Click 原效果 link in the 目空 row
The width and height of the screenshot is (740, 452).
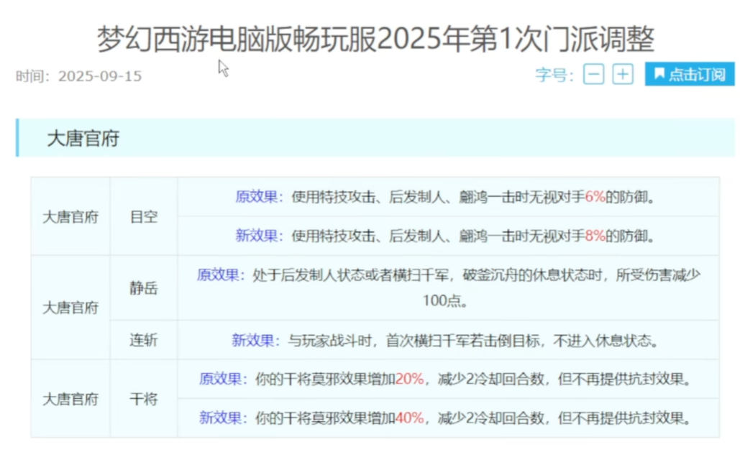pos(255,197)
